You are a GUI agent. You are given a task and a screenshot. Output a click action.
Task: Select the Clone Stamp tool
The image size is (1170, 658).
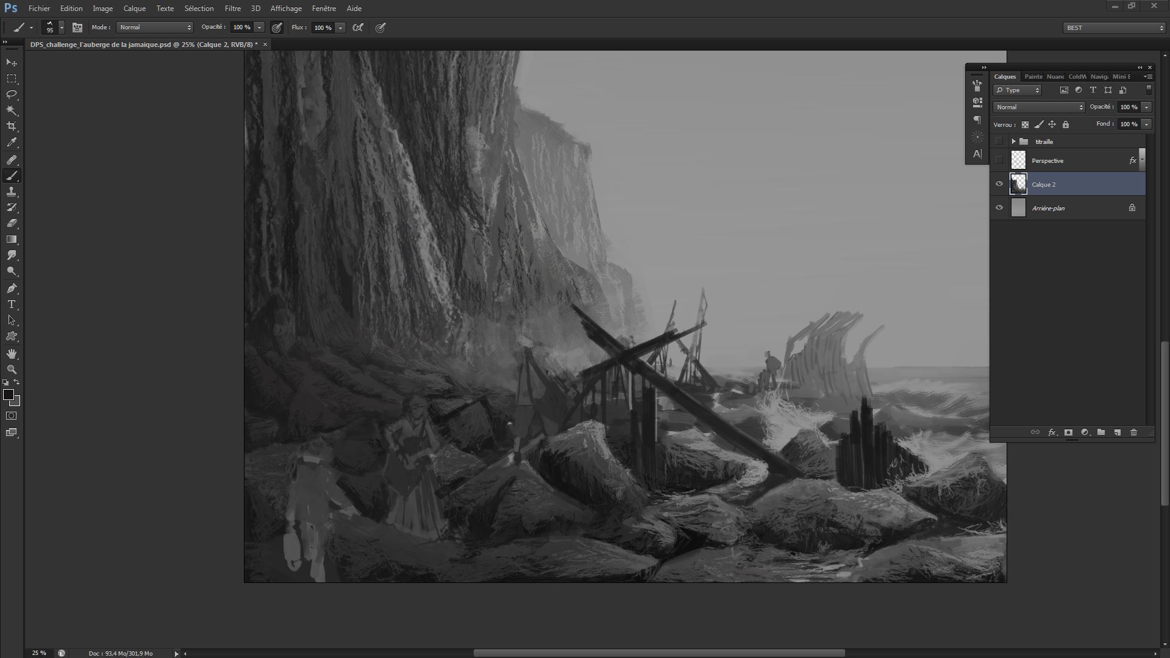coord(12,192)
